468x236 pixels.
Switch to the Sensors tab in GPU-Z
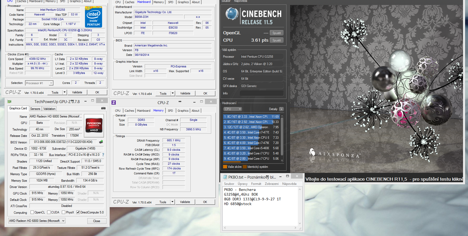point(35,109)
